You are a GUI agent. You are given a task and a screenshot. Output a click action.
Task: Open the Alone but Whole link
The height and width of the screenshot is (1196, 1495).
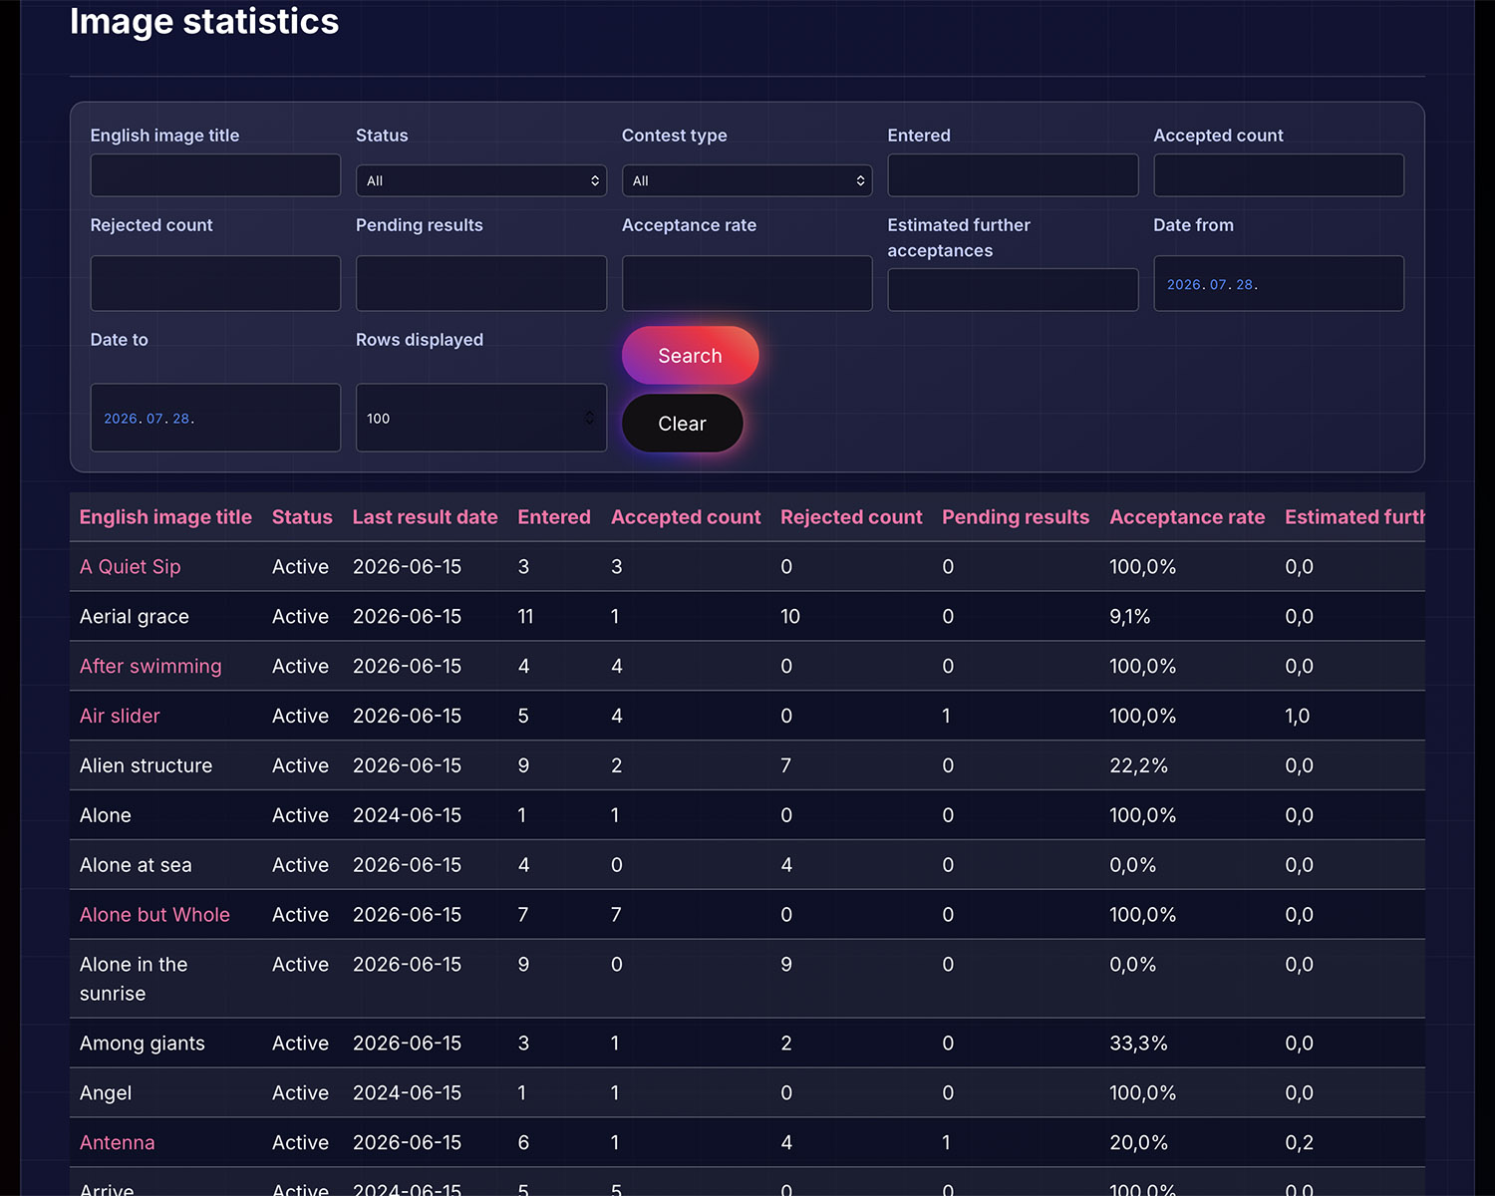tap(154, 915)
